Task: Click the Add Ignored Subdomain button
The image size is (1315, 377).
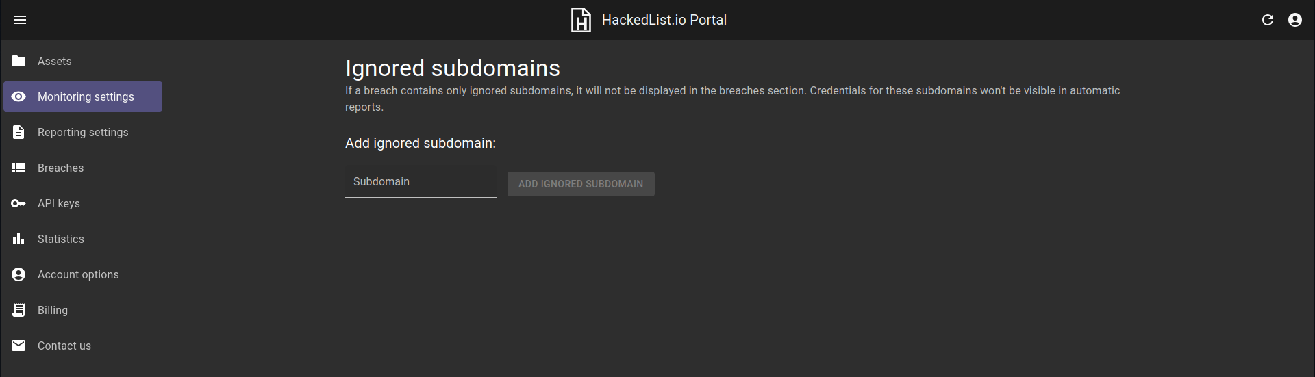Action: point(581,184)
